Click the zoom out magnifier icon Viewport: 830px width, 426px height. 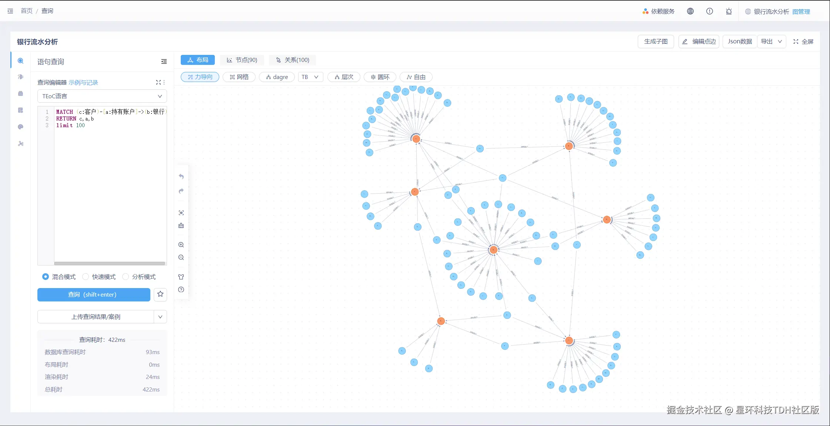click(181, 257)
